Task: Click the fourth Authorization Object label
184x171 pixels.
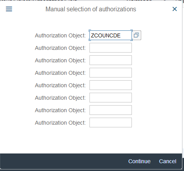Action: tap(60, 73)
